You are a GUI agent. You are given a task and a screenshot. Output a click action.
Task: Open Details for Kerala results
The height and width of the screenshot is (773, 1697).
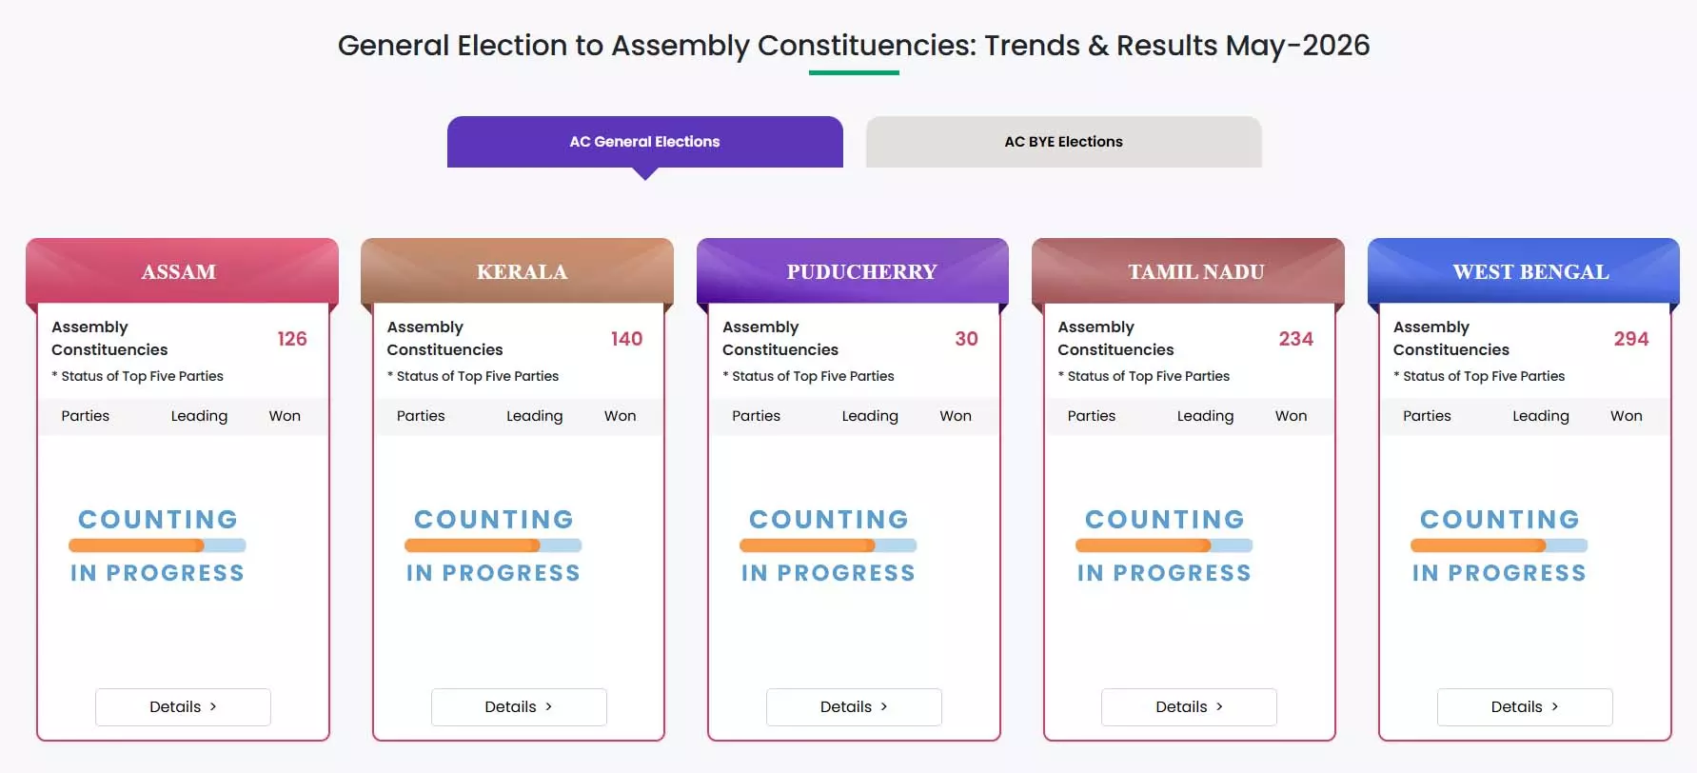(519, 707)
